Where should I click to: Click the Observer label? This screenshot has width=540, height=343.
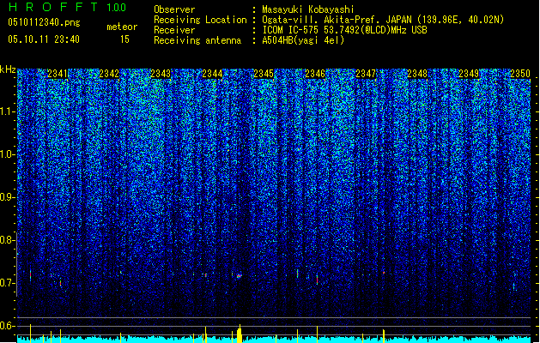174,9
